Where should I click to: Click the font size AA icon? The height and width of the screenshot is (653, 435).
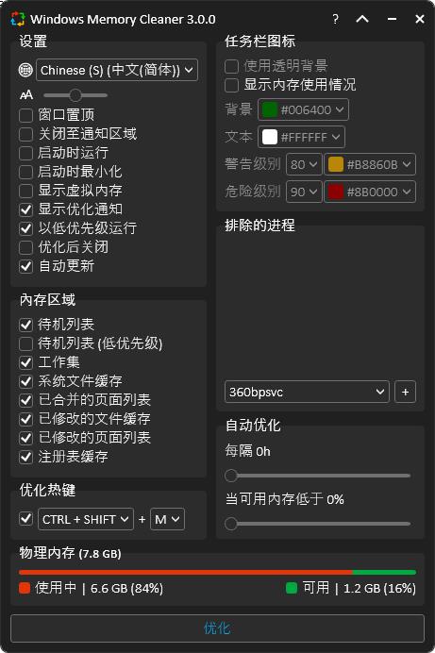pos(26,95)
